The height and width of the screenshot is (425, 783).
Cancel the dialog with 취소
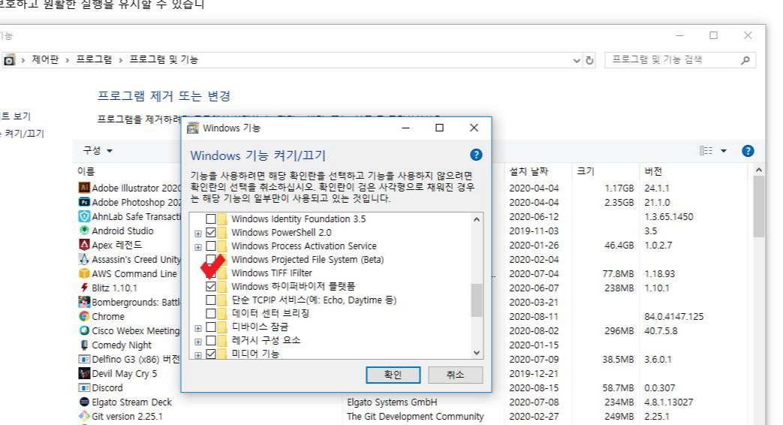(455, 375)
